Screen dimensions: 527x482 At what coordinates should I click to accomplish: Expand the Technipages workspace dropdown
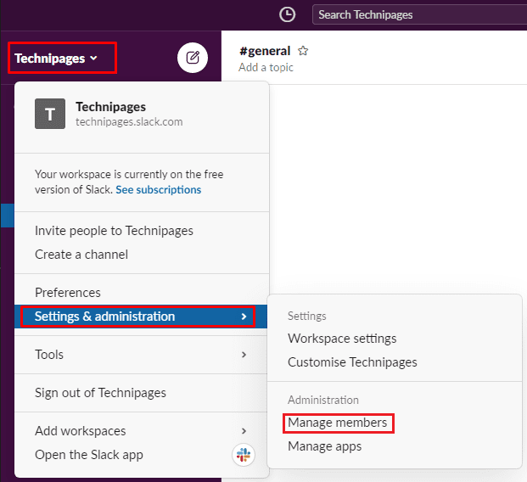tap(56, 59)
